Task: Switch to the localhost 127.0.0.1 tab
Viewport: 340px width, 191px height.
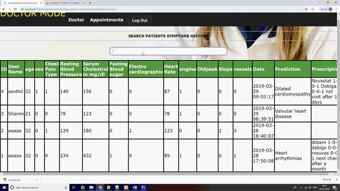Action: pos(65,3)
